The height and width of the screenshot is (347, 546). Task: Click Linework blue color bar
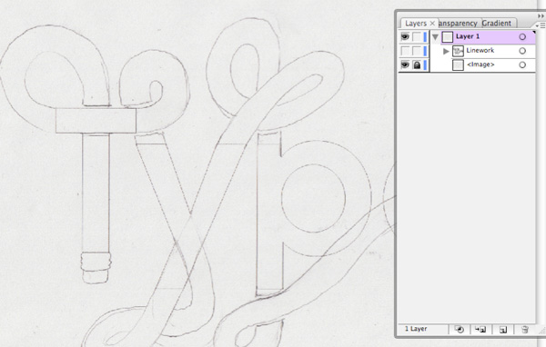click(425, 51)
